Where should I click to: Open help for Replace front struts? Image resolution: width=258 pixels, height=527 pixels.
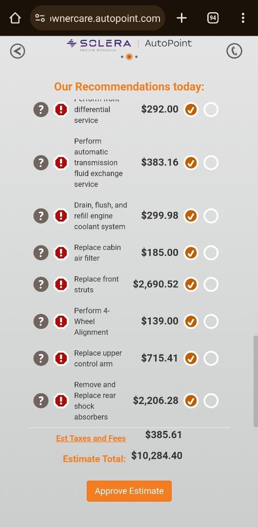(41, 284)
